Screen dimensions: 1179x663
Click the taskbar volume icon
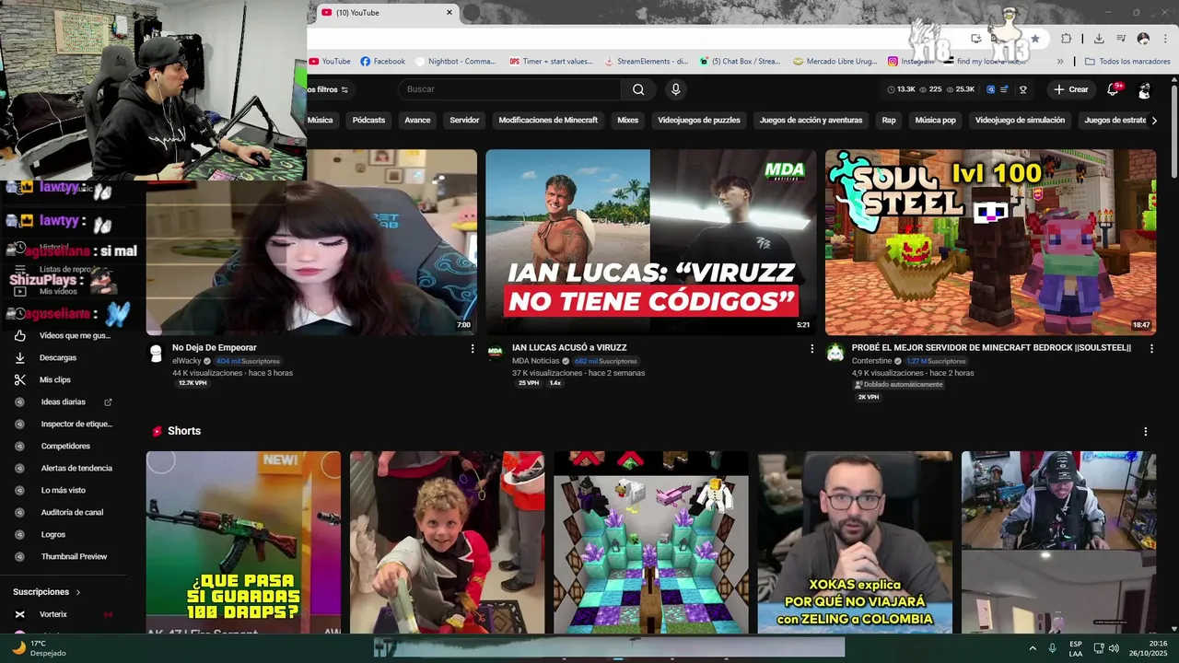pyautogui.click(x=1114, y=648)
